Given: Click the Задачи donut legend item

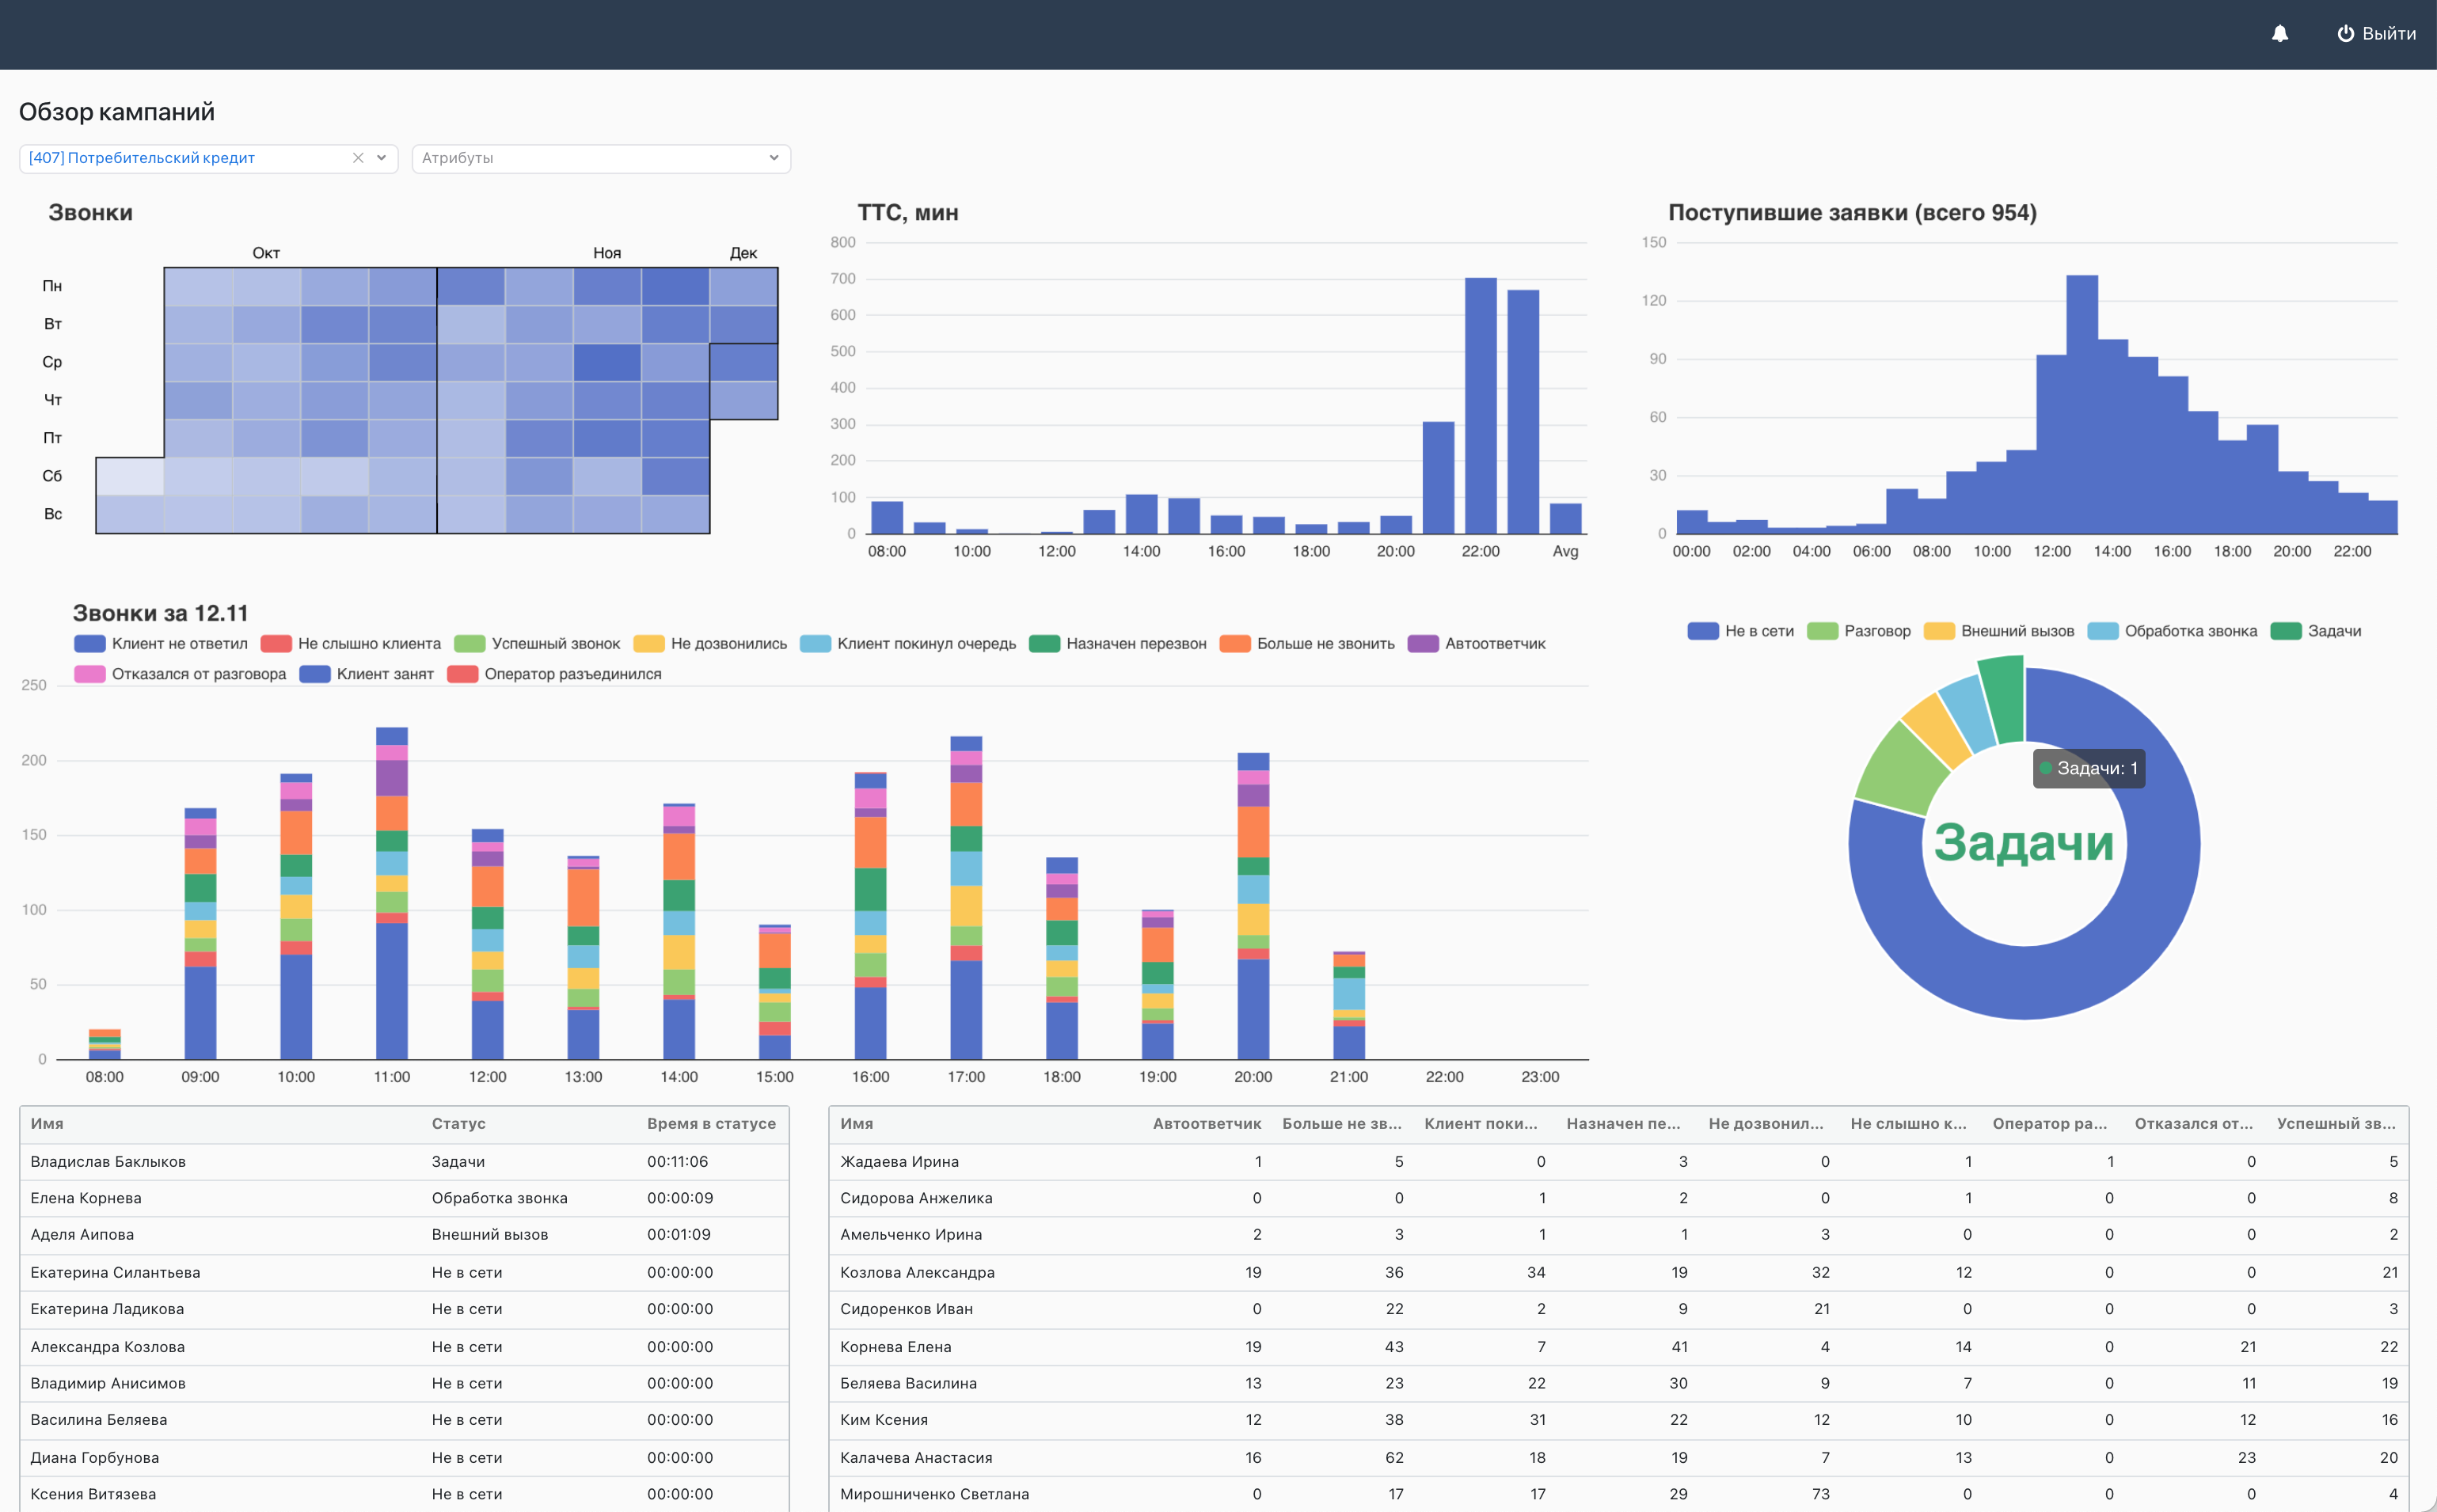Looking at the screenshot, I should pos(2316,631).
